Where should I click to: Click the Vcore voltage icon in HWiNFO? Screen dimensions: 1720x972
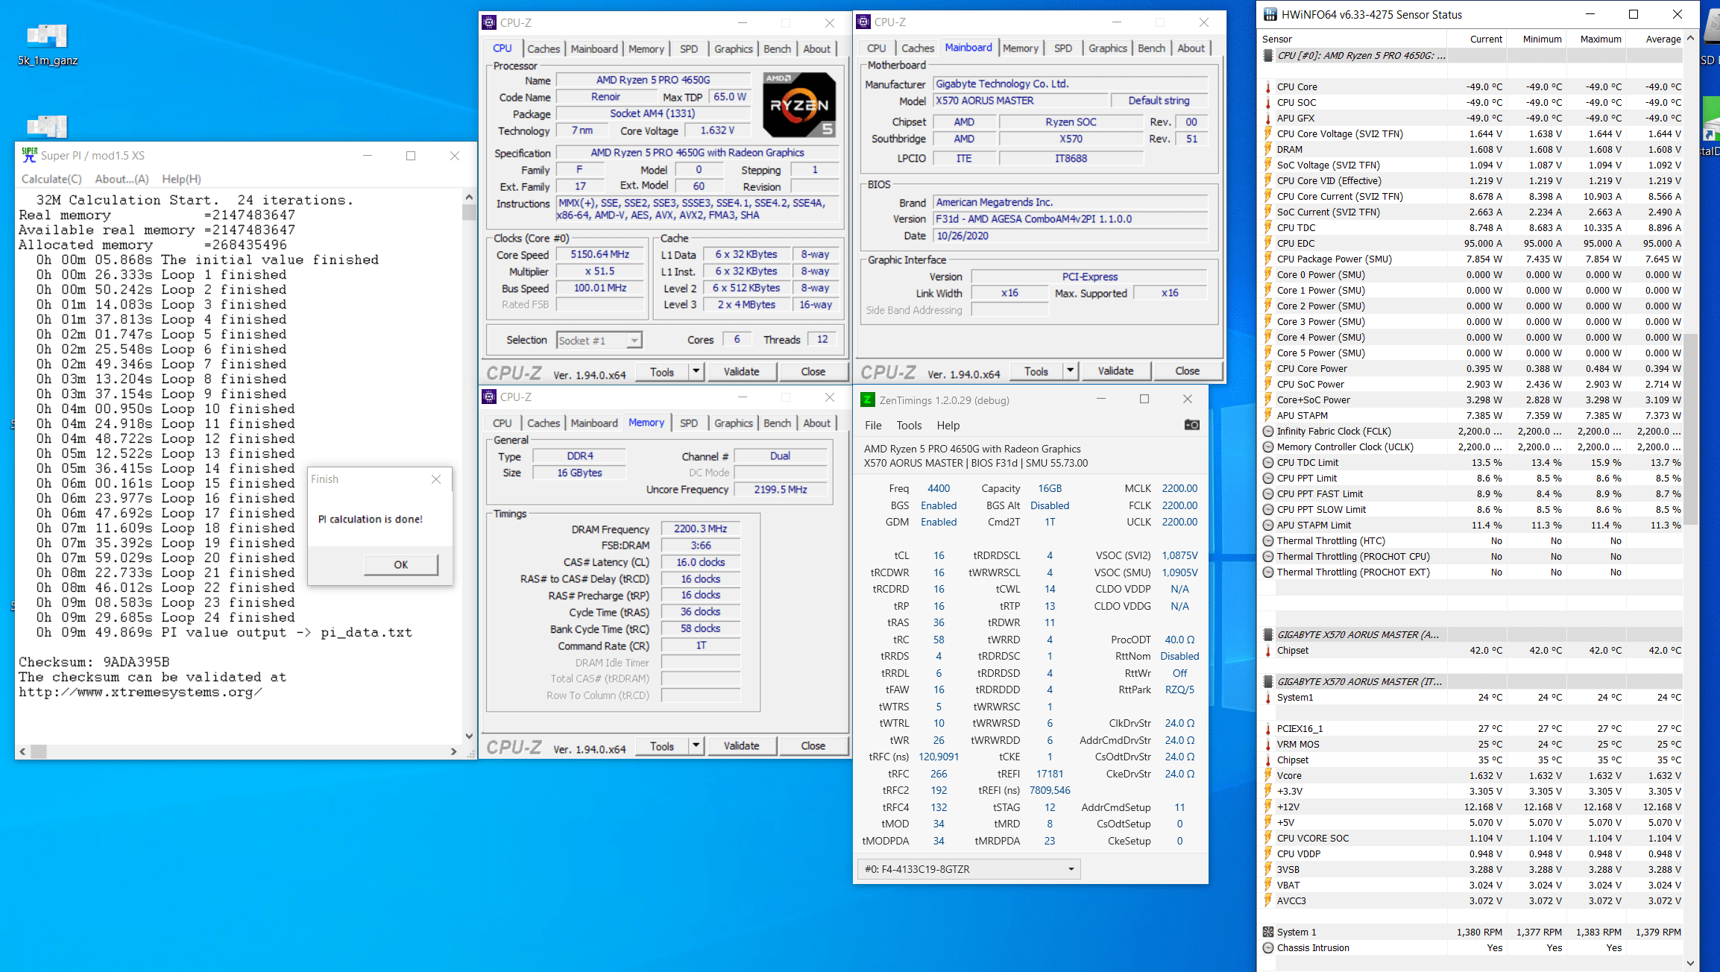tap(1268, 776)
